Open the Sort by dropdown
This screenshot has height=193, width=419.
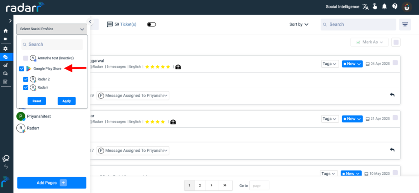click(x=299, y=24)
